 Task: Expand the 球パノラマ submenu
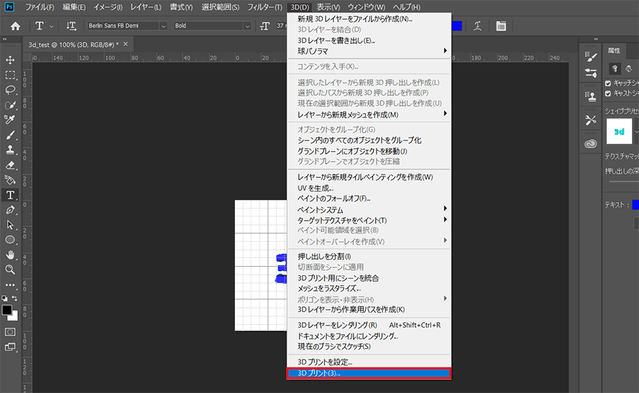(369, 51)
